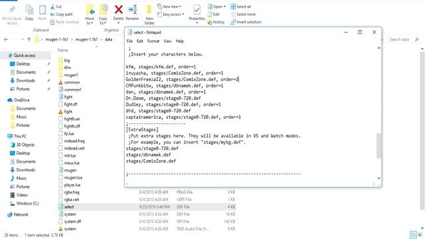Click the Edit button in the ribbon

214,15
